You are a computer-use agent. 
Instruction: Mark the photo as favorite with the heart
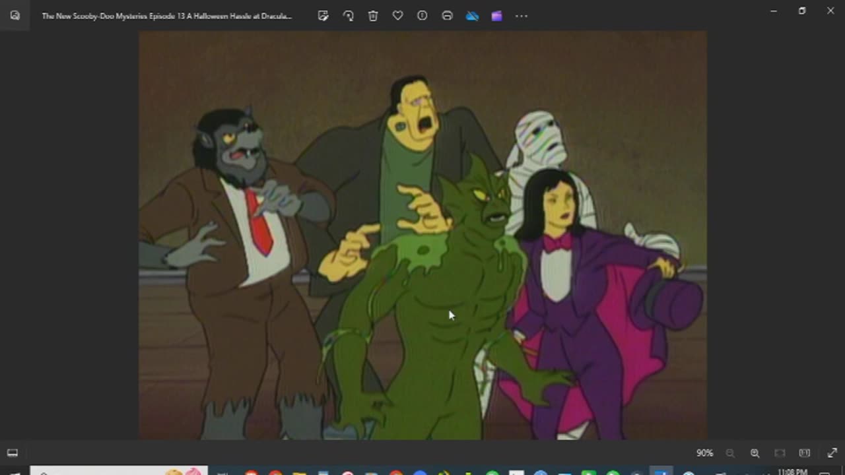coord(397,16)
